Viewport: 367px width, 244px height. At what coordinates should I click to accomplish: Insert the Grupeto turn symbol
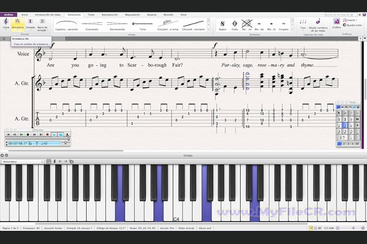(x=284, y=25)
